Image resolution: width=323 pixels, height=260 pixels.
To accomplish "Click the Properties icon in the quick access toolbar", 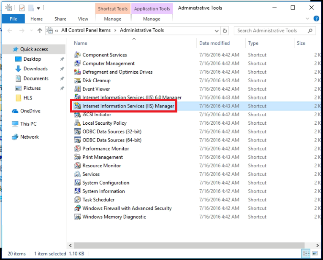I will click(x=22, y=8).
